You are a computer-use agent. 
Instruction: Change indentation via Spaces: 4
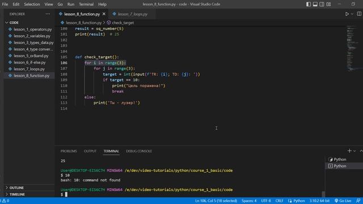[249, 201]
